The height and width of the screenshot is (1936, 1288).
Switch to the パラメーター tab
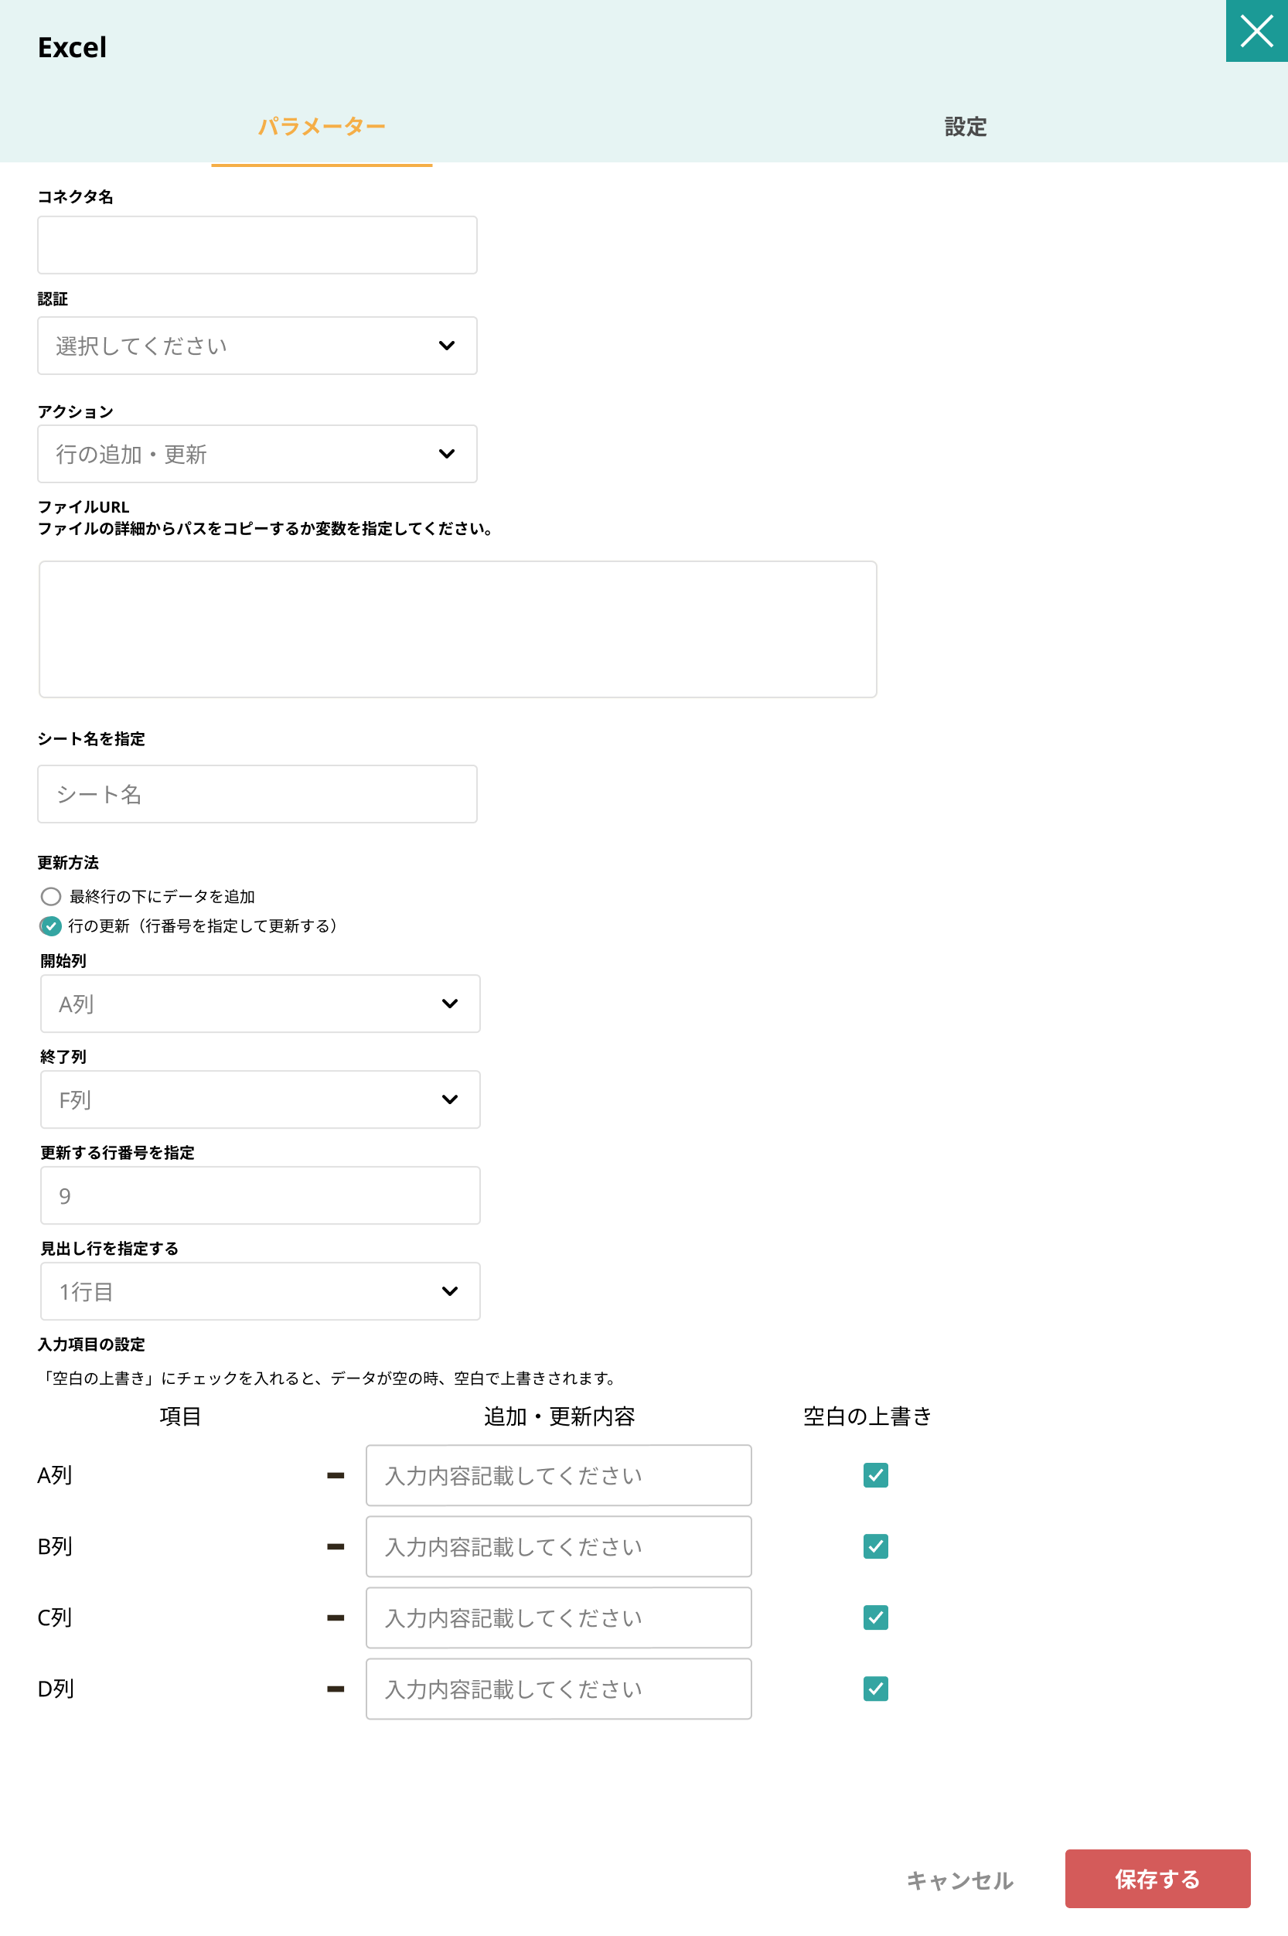click(x=322, y=127)
